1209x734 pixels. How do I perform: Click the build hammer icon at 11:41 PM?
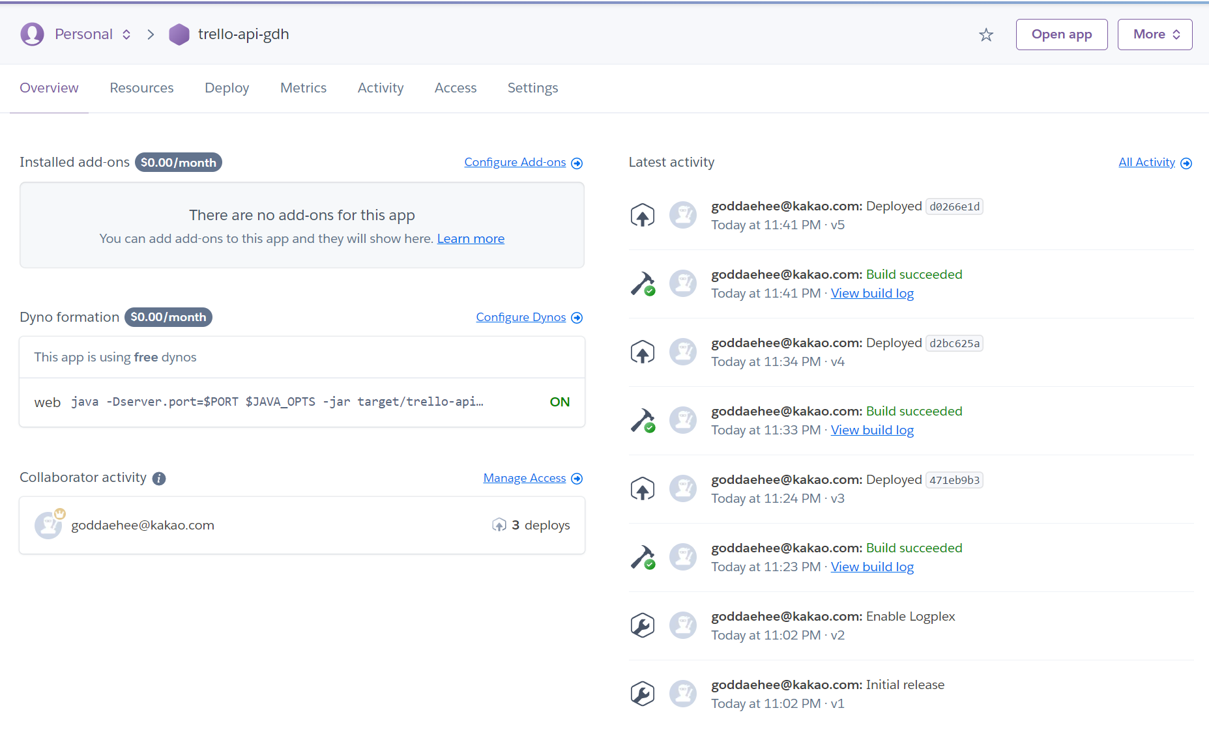(x=643, y=283)
